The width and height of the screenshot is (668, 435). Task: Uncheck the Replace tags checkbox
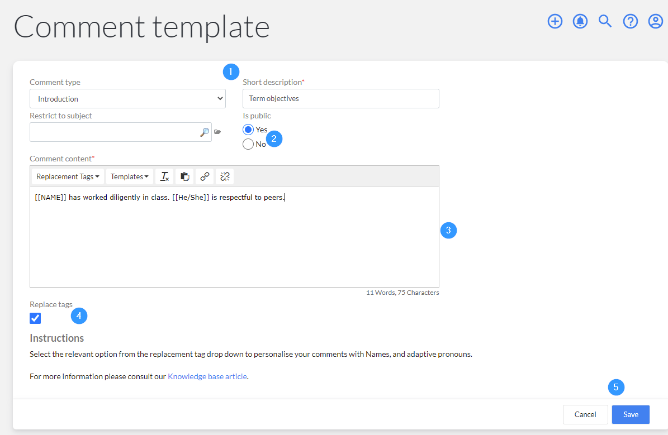click(x=35, y=318)
